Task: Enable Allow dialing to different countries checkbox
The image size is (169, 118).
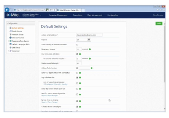Action: pyautogui.click(x=77, y=45)
